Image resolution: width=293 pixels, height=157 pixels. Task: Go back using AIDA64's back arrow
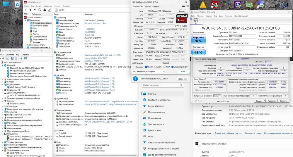[x=26, y=10]
